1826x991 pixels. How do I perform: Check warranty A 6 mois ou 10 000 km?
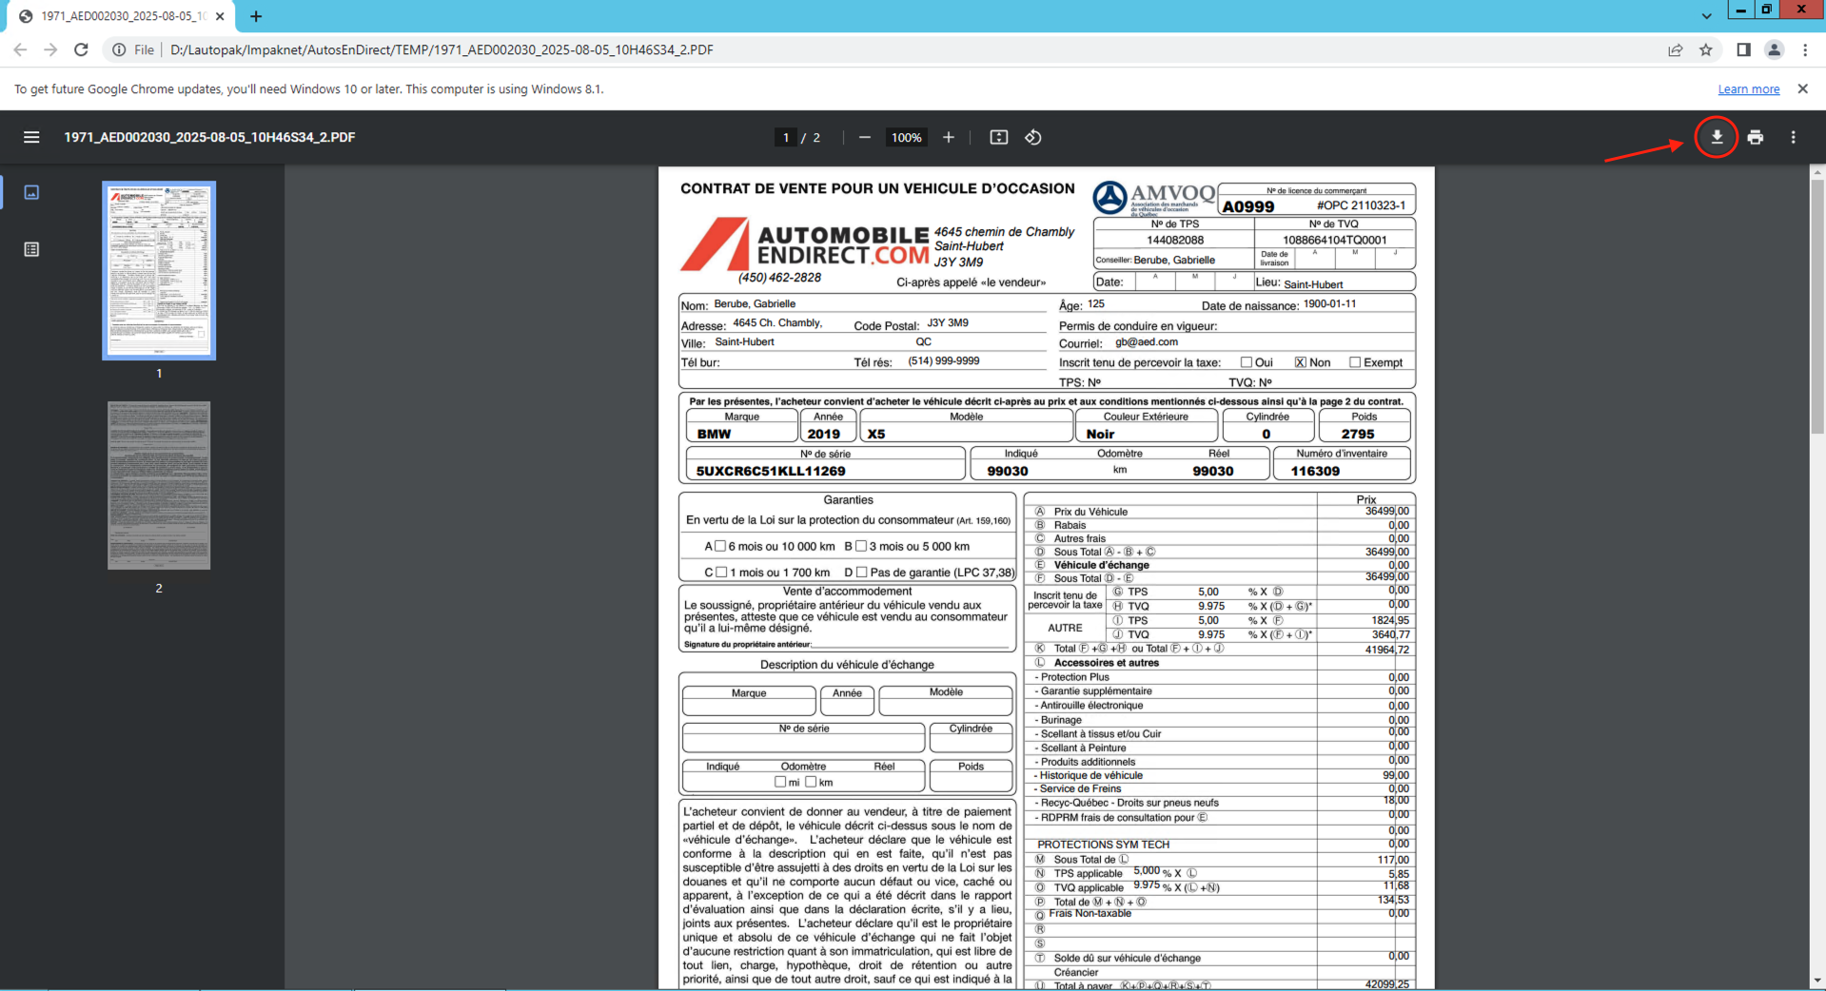(720, 546)
